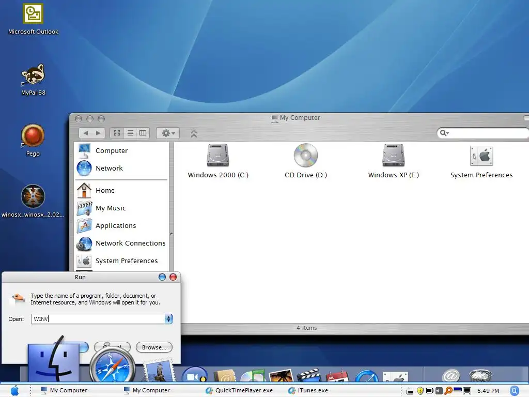Switch to QuickTimePlayer.exe taskbar button

coord(239,390)
